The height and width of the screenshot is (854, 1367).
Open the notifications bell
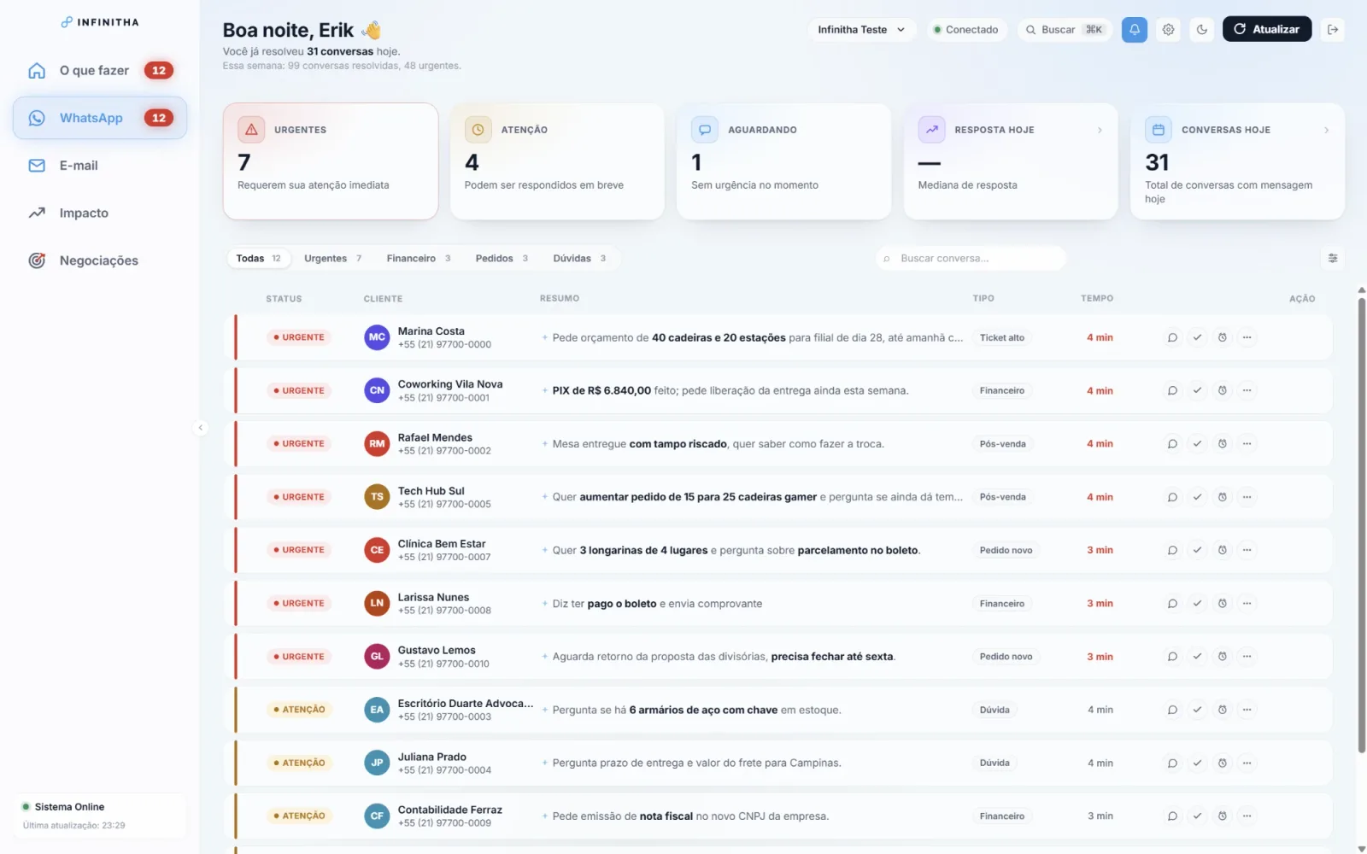pos(1134,29)
